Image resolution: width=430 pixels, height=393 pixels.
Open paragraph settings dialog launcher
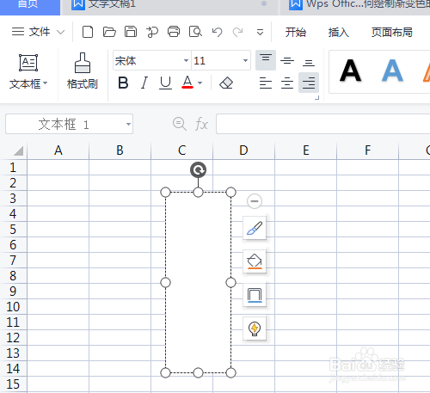pyautogui.click(x=316, y=98)
